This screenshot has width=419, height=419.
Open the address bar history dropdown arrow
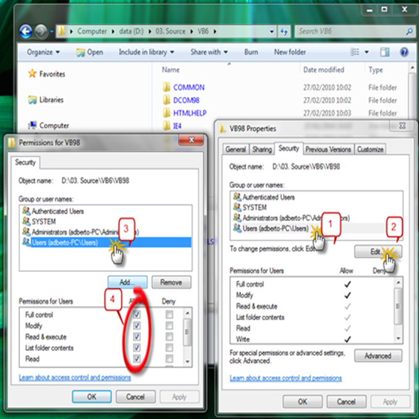coord(271,32)
